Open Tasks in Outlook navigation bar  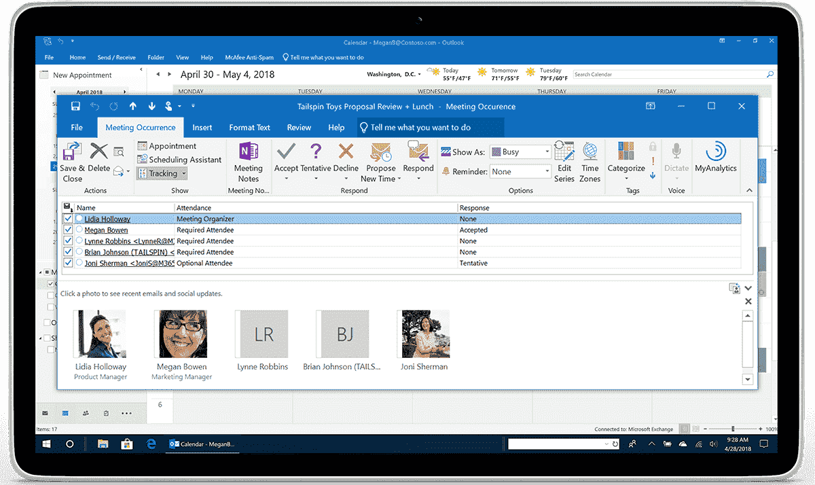pos(106,412)
